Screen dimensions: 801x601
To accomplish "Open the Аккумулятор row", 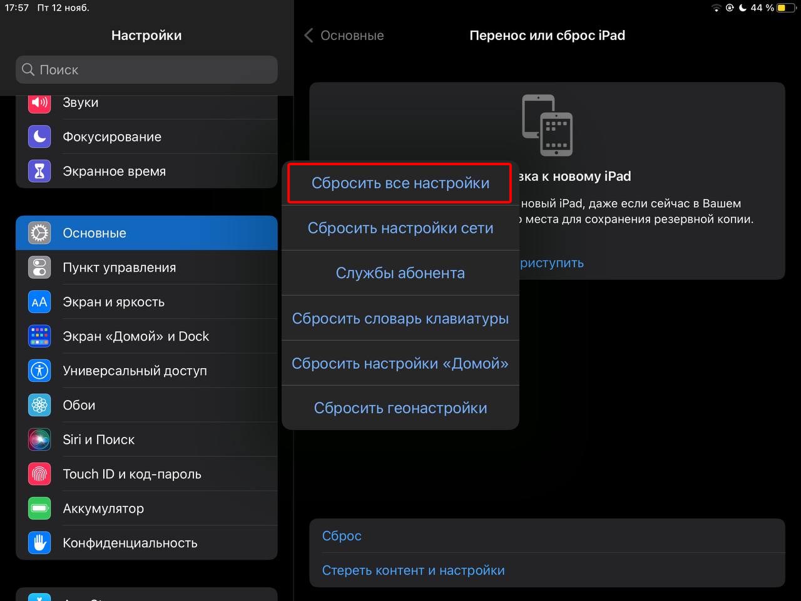I will (146, 508).
